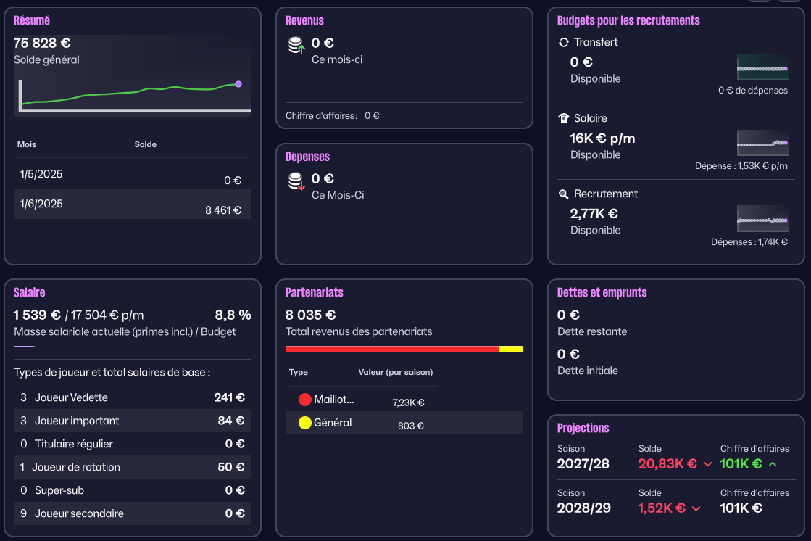The image size is (811, 541).
Task: Click the Recrutement magnifying glass icon
Action: pyautogui.click(x=564, y=194)
